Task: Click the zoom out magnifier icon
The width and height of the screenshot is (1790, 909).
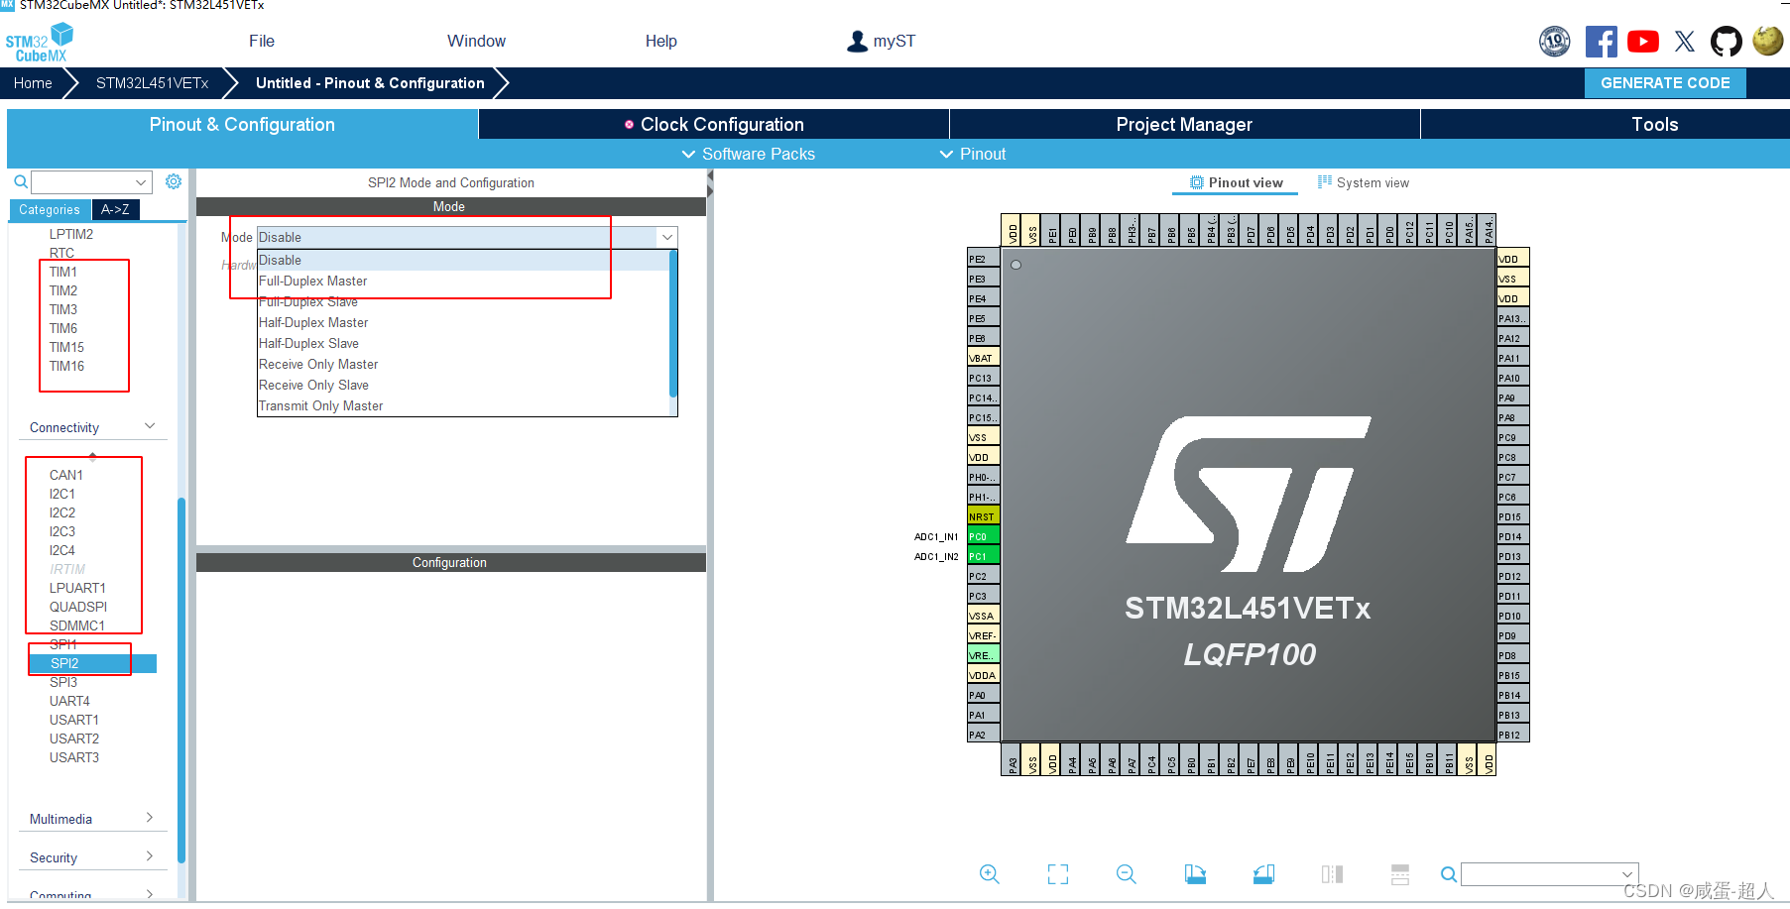Action: pyautogui.click(x=1126, y=873)
